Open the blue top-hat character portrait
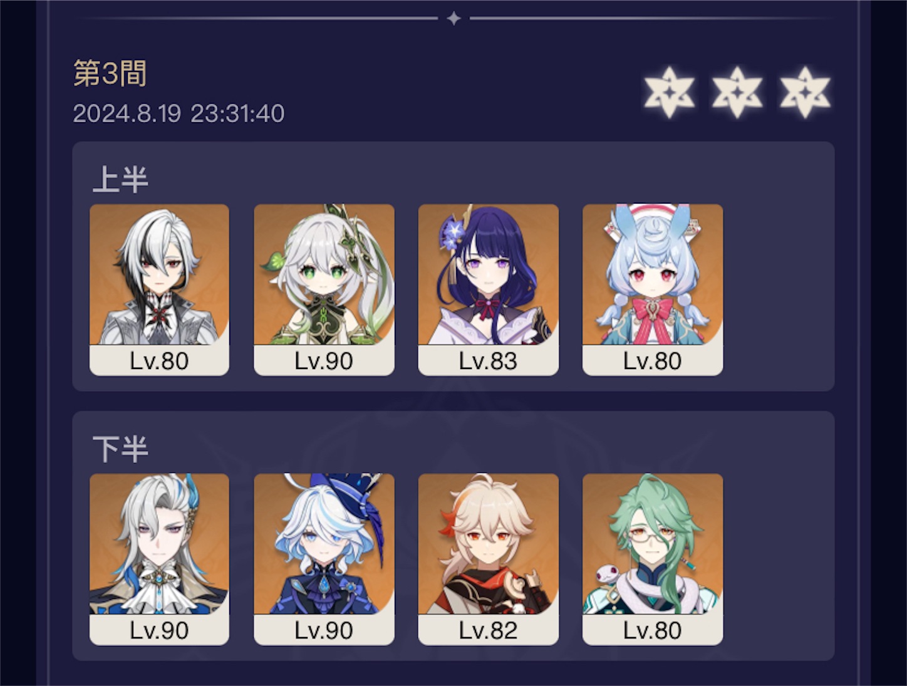 point(324,559)
